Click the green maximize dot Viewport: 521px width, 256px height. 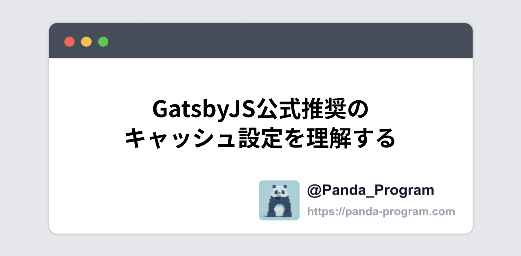[103, 41]
